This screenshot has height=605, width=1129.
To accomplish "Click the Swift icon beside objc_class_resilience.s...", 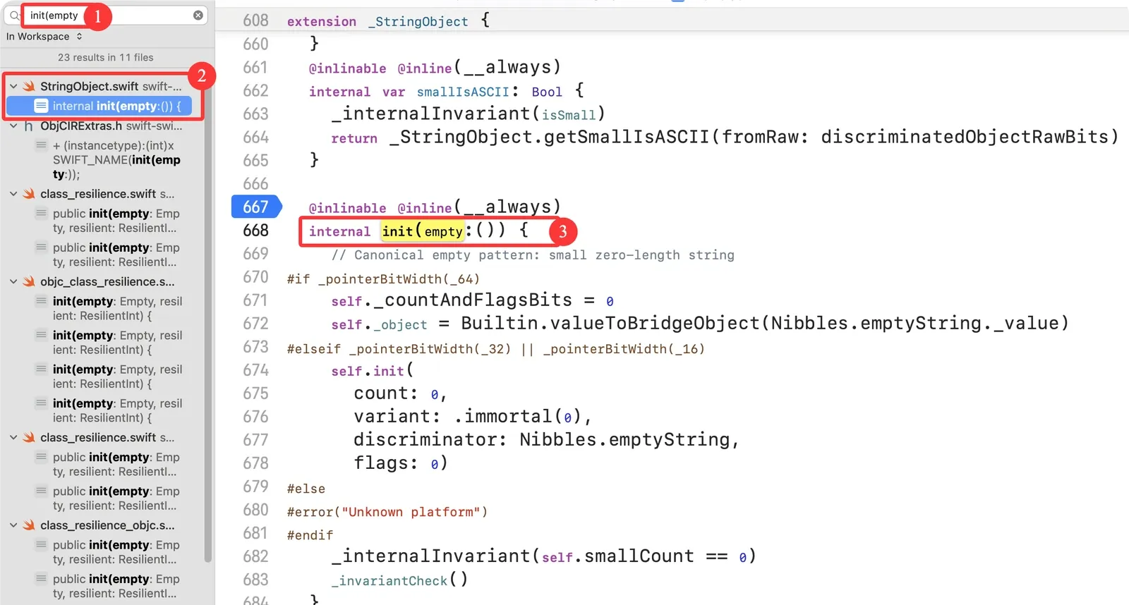I will pos(29,281).
